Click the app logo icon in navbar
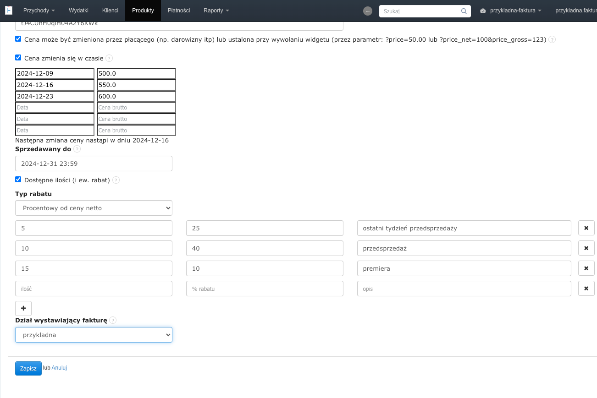This screenshot has height=398, width=597. [x=9, y=10]
